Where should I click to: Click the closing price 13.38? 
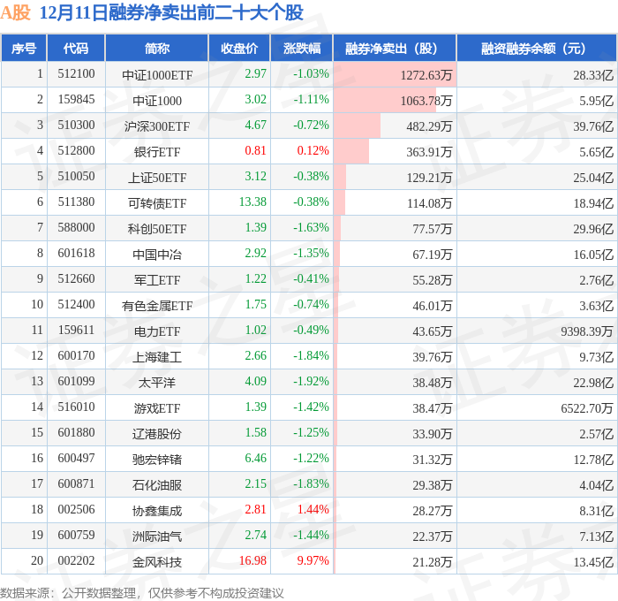(x=252, y=202)
